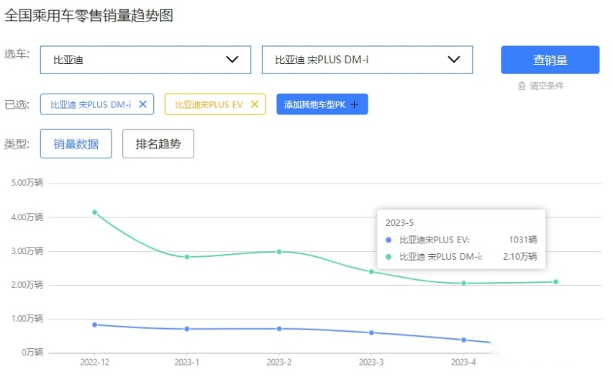Click the chevron arrow in the 比亚迪 dropdown
Viewport: 613px width, 380px height.
[232, 60]
